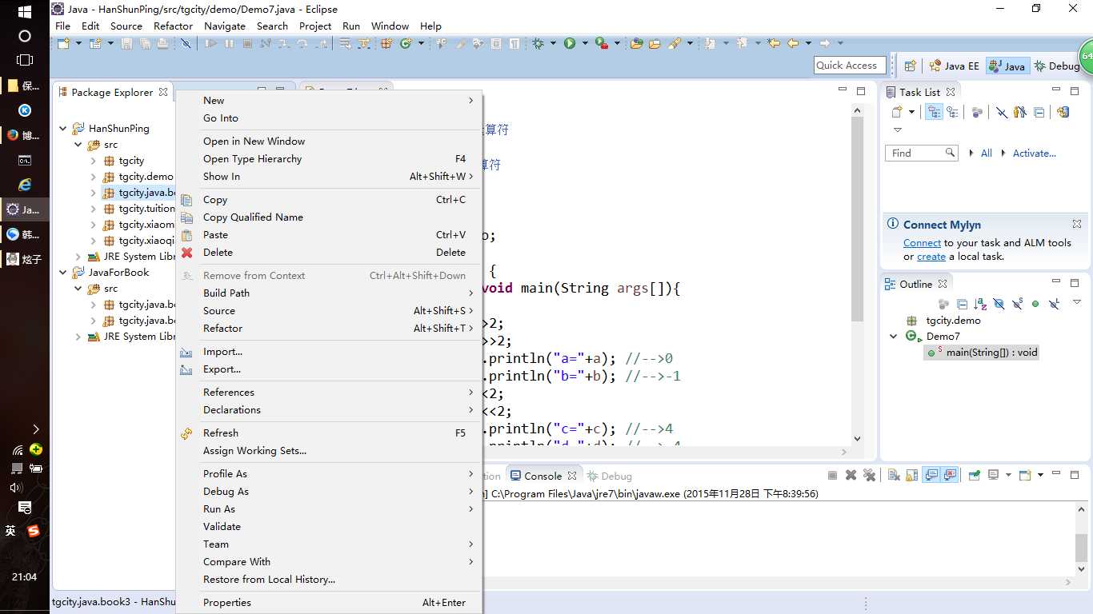Click the Last Edit Location arrow icon
The height and width of the screenshot is (614, 1093).
pos(773,43)
